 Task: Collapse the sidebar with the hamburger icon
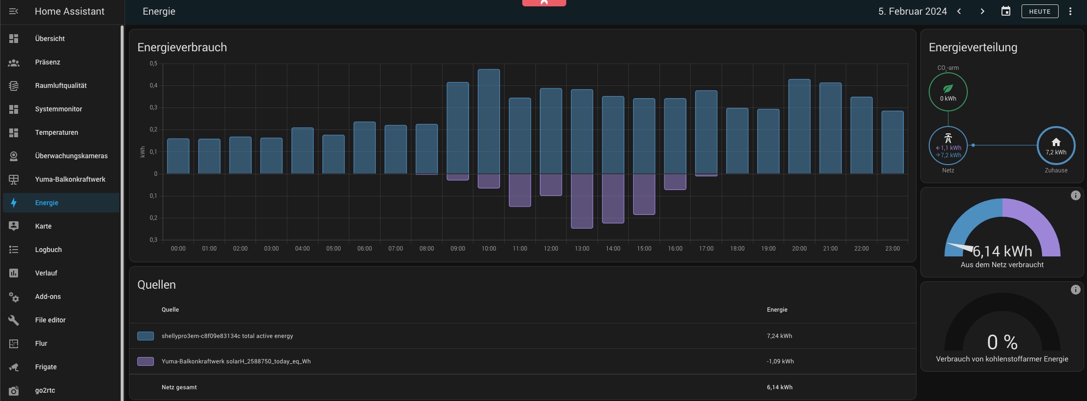pos(14,11)
